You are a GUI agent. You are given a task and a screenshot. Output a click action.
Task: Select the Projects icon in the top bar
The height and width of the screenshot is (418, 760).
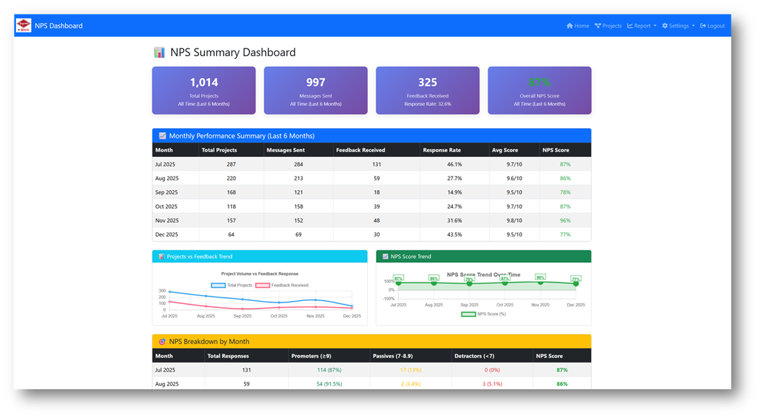tap(598, 26)
